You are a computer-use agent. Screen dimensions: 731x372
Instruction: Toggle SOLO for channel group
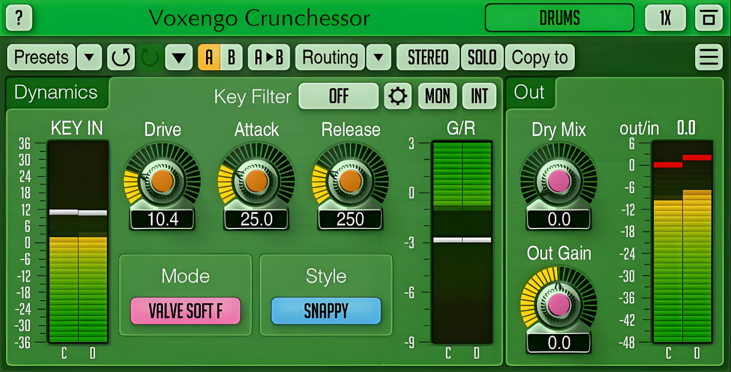(x=482, y=57)
